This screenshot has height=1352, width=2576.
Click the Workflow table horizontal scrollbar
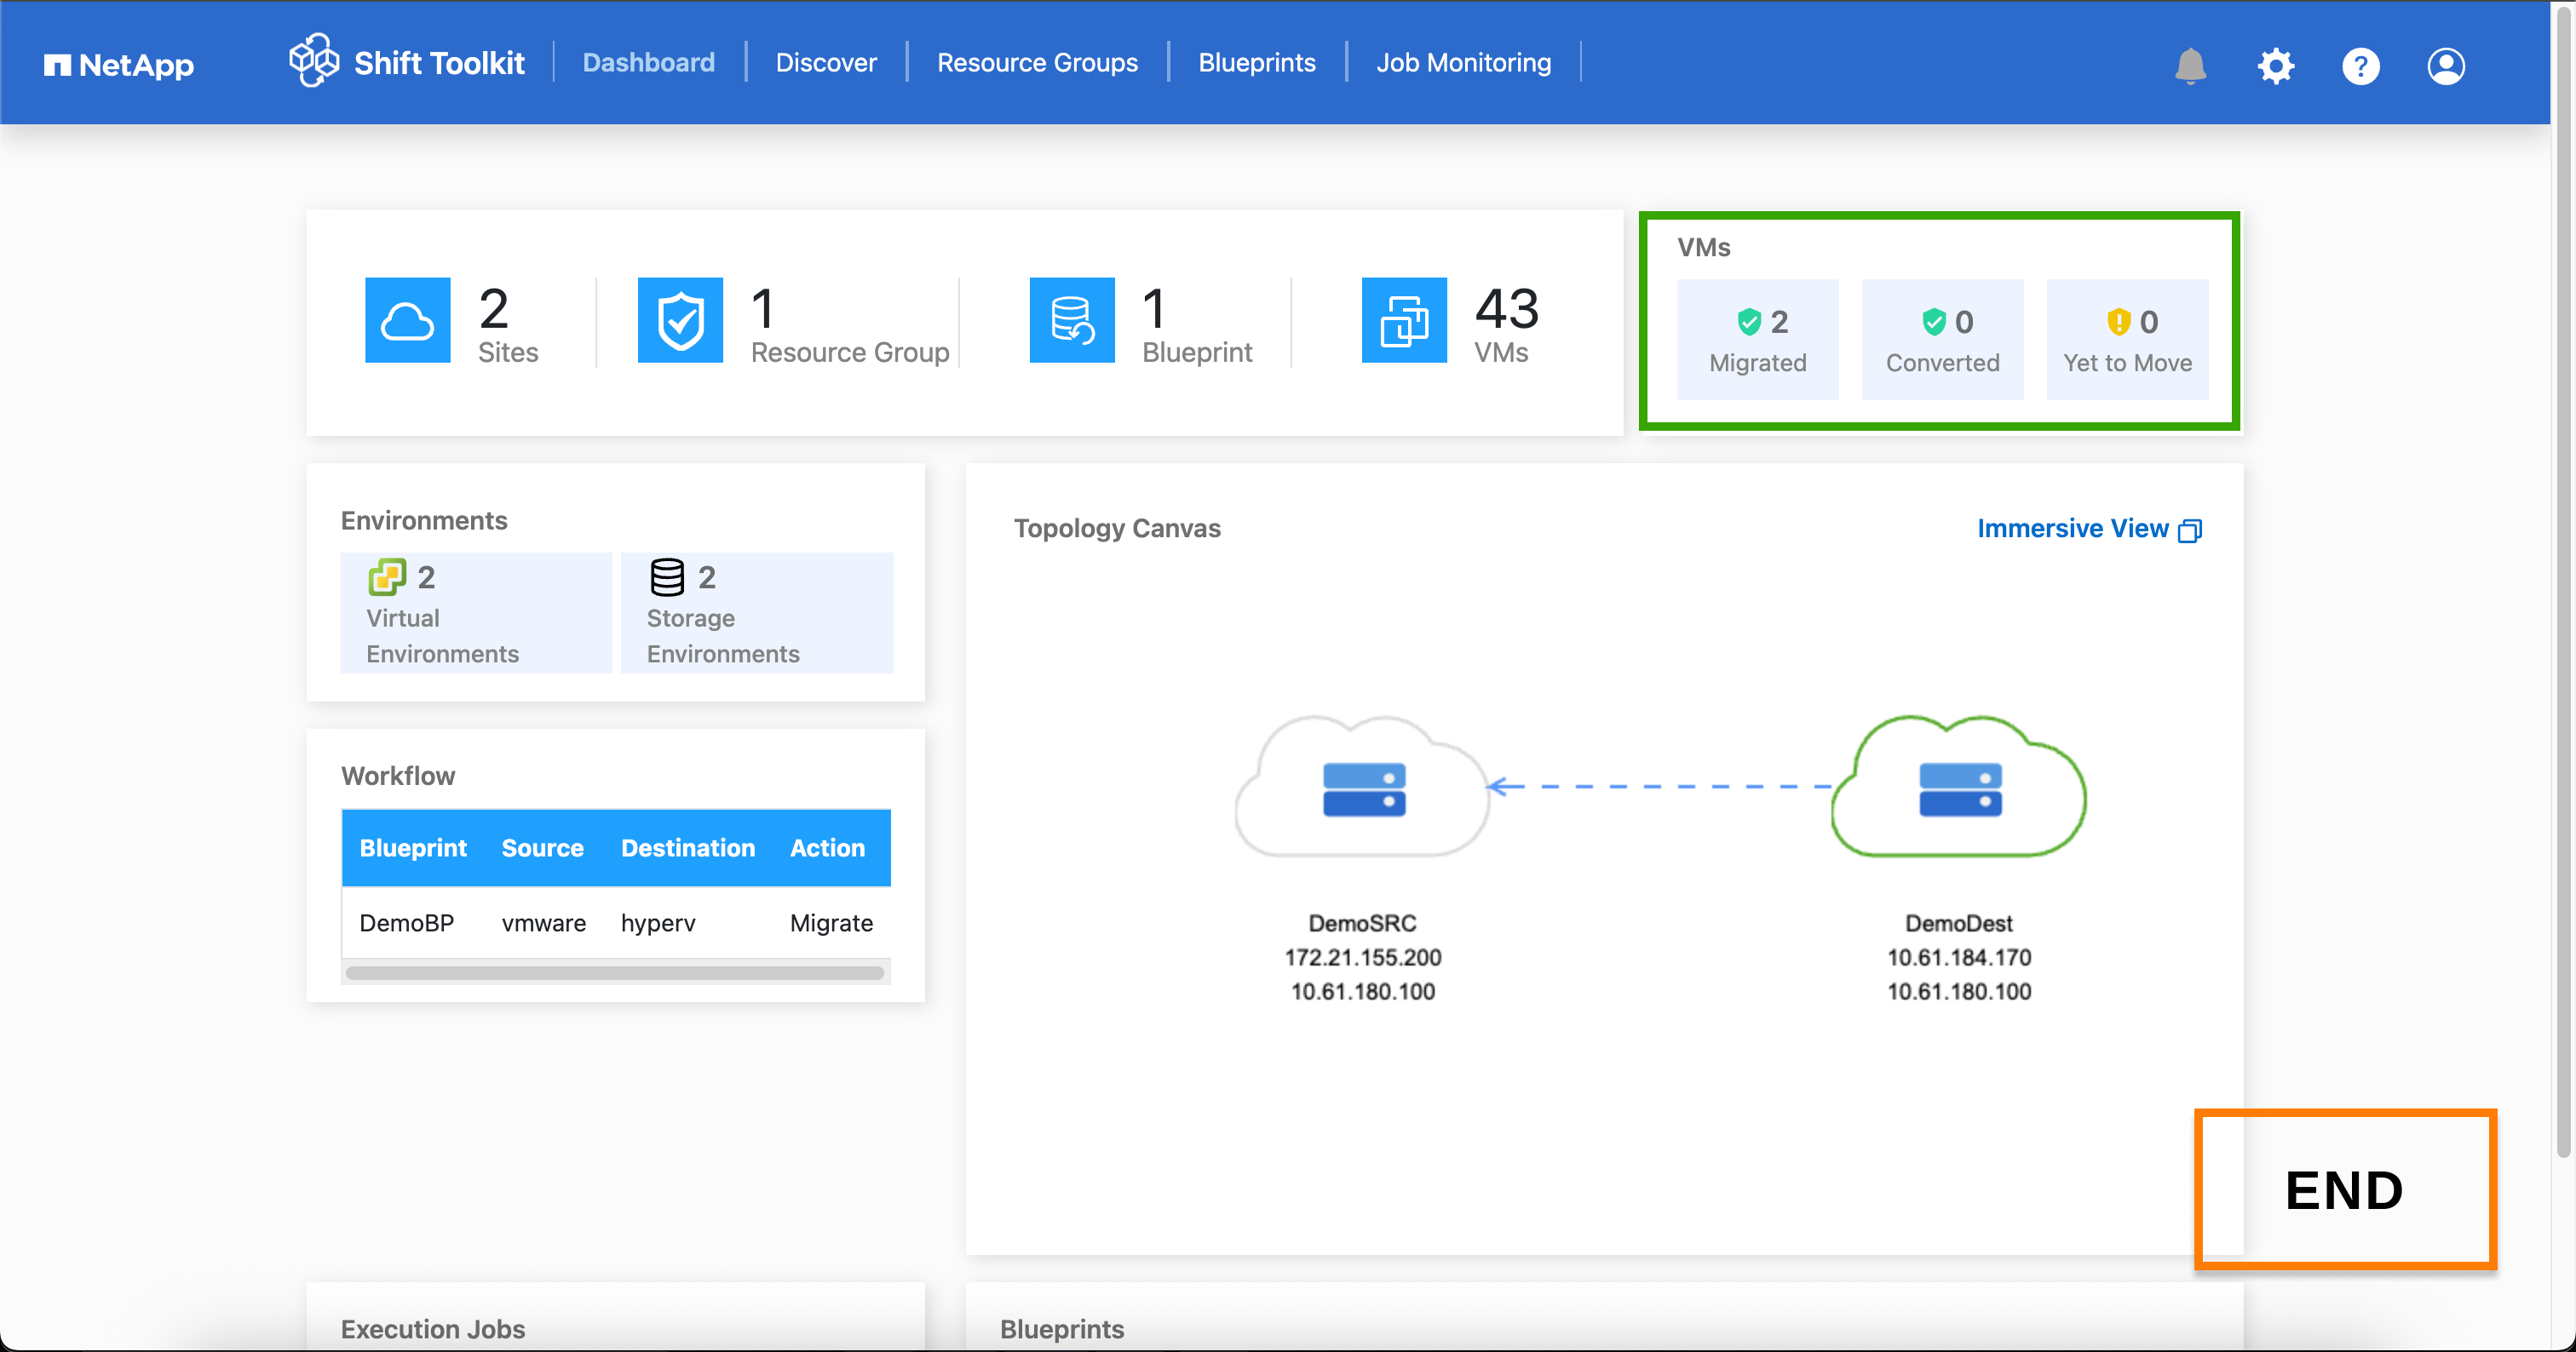coord(615,972)
